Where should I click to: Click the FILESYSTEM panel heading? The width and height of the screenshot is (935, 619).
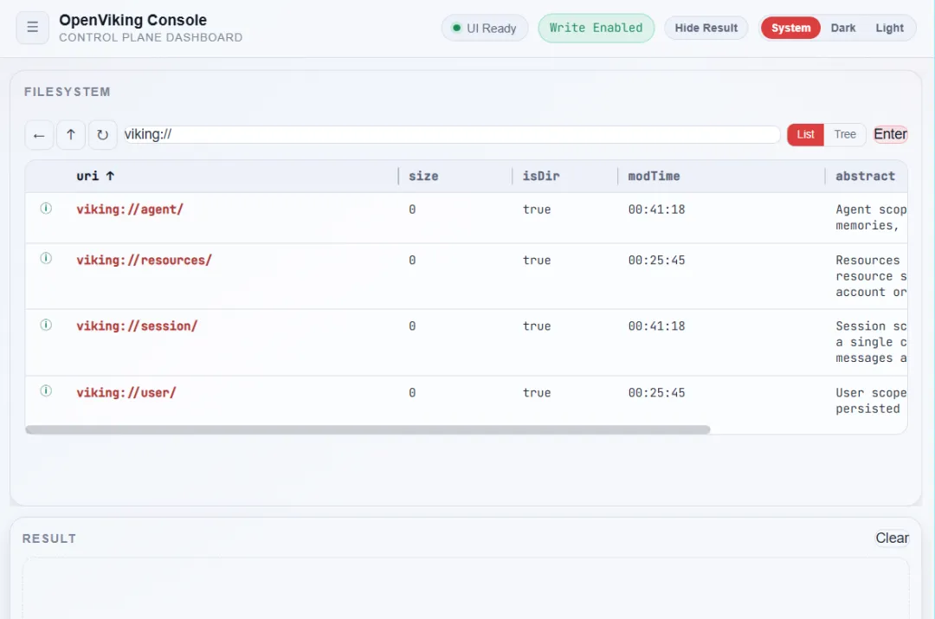68,92
